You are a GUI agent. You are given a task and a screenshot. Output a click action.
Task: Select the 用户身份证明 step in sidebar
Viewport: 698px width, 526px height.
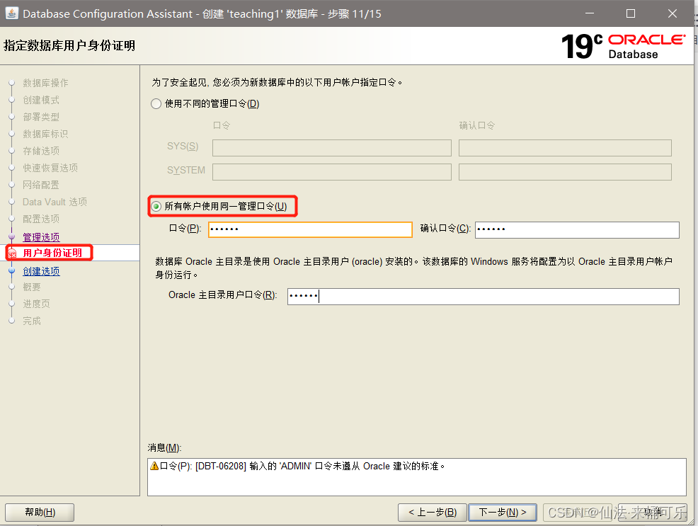point(52,253)
